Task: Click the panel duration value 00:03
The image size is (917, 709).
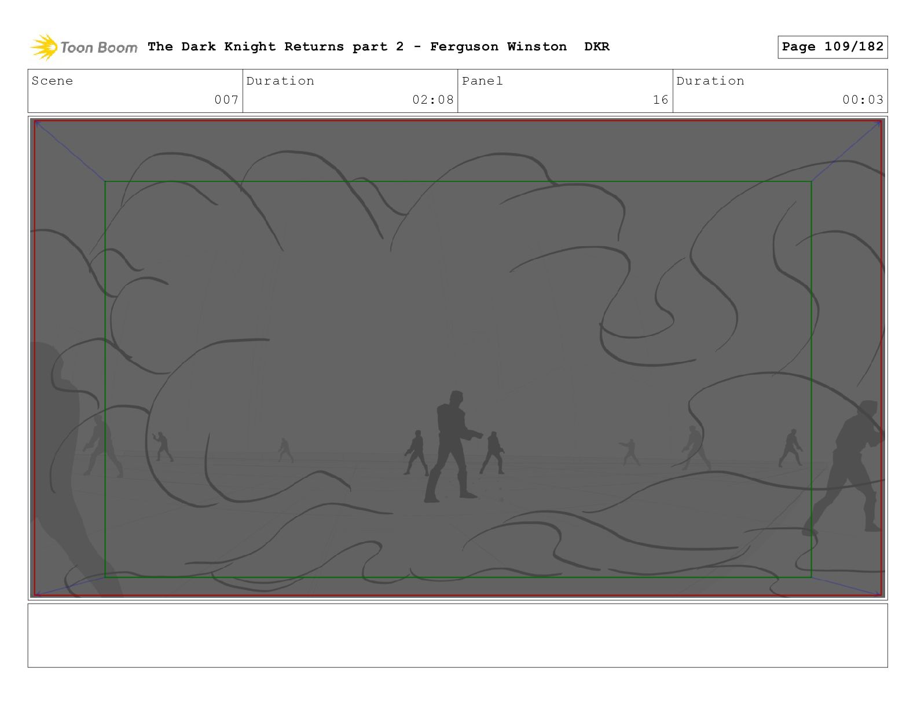Action: [x=863, y=100]
